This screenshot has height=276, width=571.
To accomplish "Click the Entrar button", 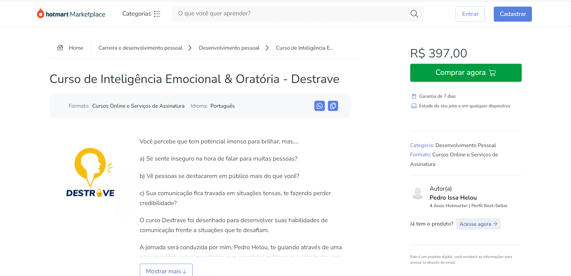I will (470, 14).
